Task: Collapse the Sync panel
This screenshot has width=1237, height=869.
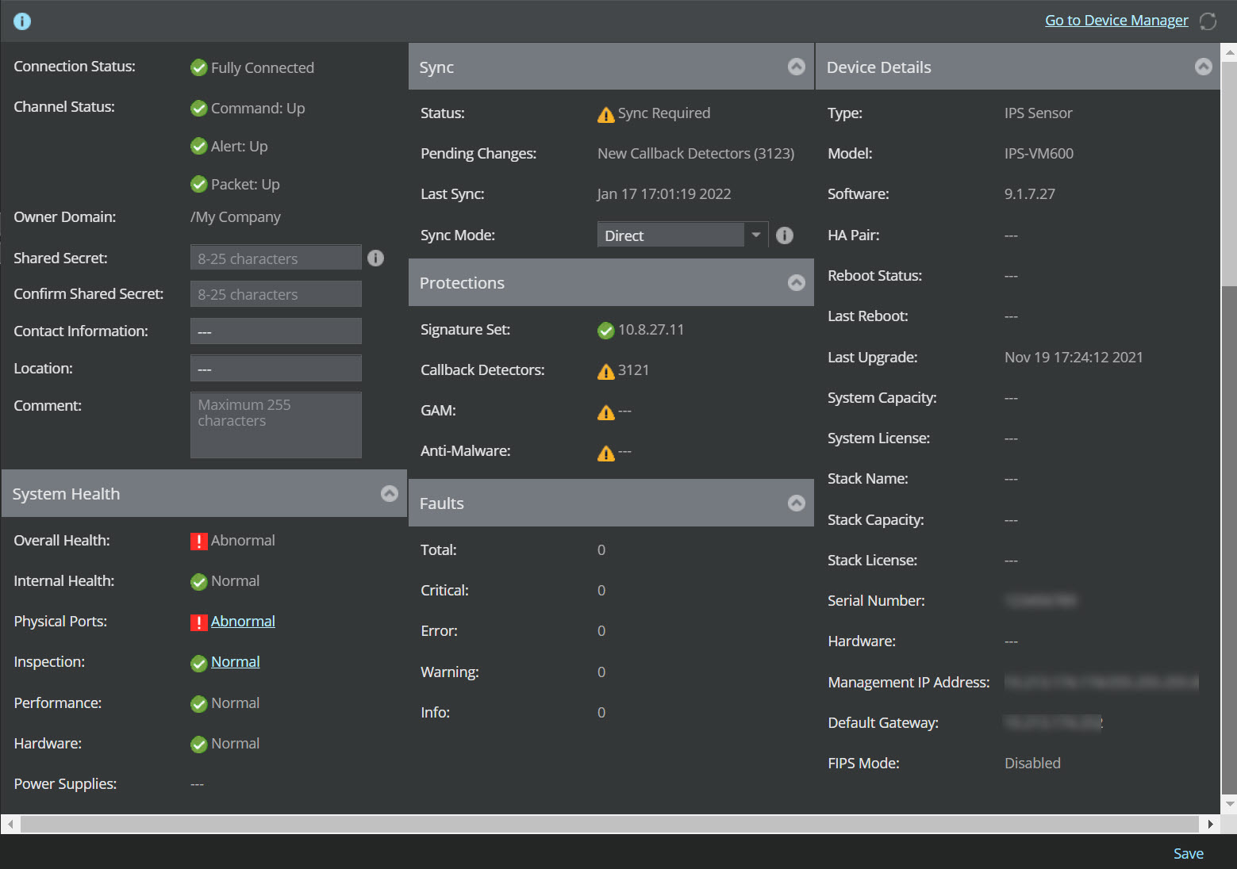Action: [797, 67]
